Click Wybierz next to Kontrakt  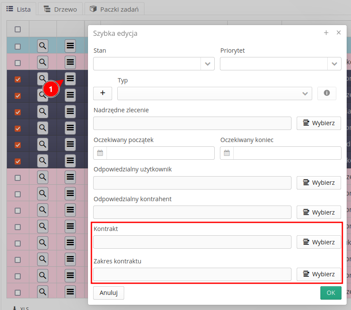pyautogui.click(x=319, y=242)
